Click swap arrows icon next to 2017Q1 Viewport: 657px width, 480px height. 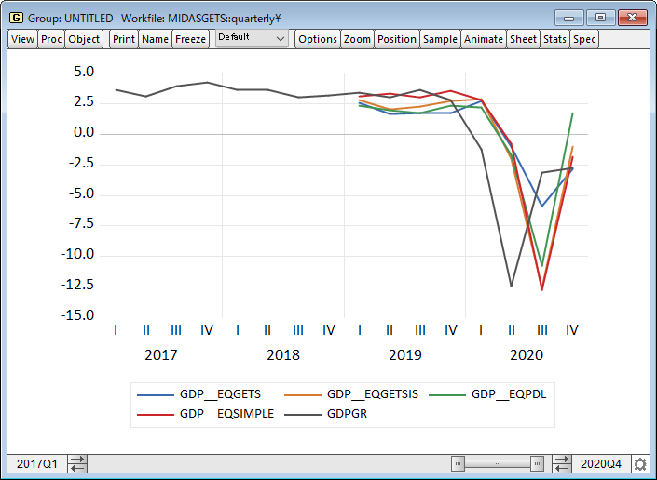77,463
